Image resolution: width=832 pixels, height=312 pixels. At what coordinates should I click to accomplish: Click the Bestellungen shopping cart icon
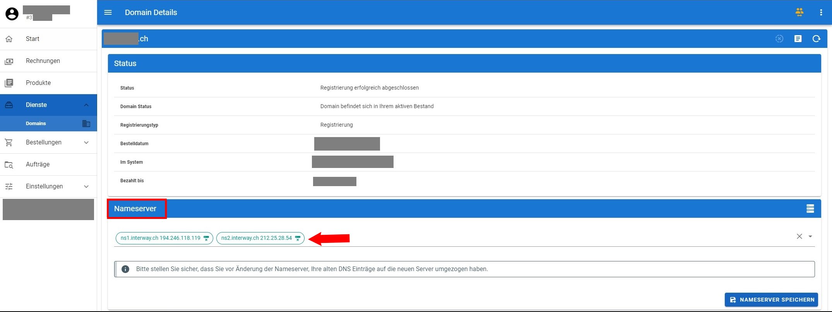click(x=9, y=142)
